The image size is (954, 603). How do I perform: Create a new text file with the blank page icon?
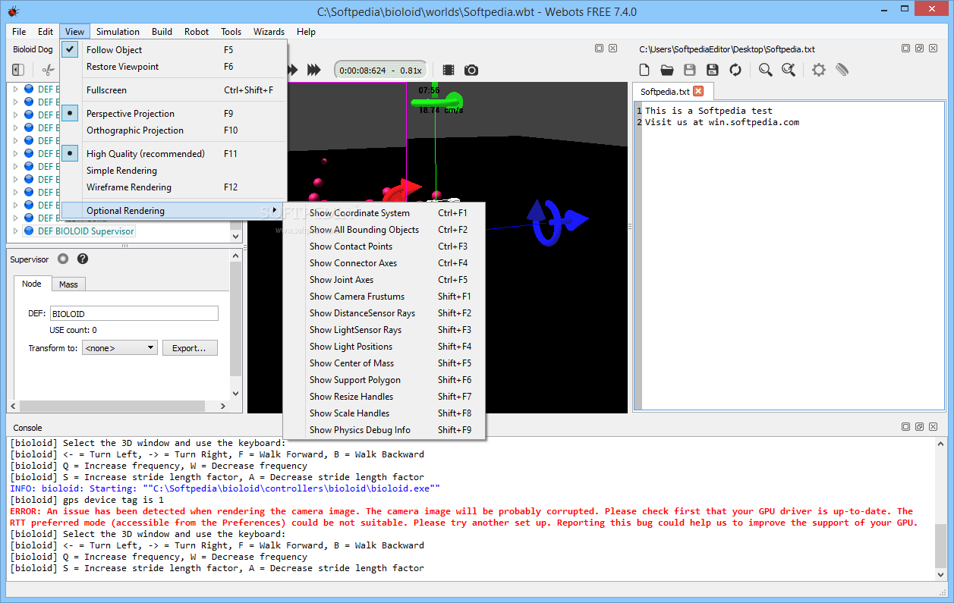644,70
